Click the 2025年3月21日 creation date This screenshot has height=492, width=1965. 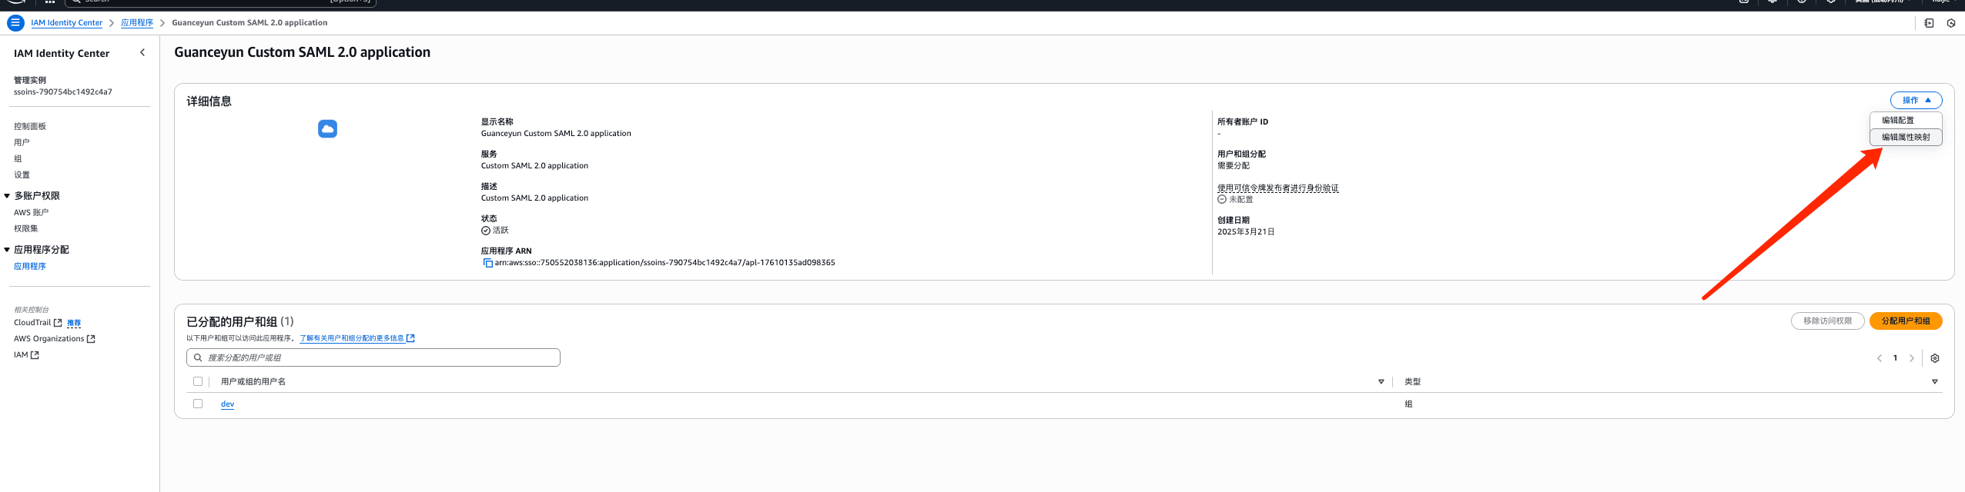point(1246,232)
